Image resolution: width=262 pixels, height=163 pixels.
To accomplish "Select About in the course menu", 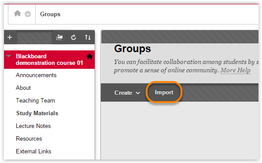I will pos(23,88).
